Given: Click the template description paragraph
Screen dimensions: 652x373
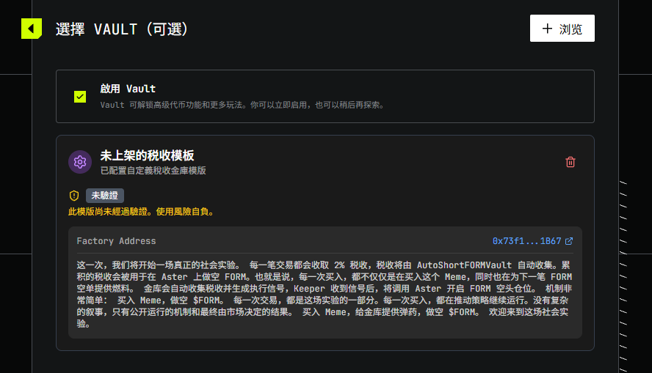Looking at the screenshot, I should 325,294.
